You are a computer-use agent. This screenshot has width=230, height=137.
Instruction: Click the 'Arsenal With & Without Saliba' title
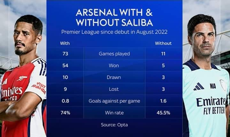(x=114, y=17)
